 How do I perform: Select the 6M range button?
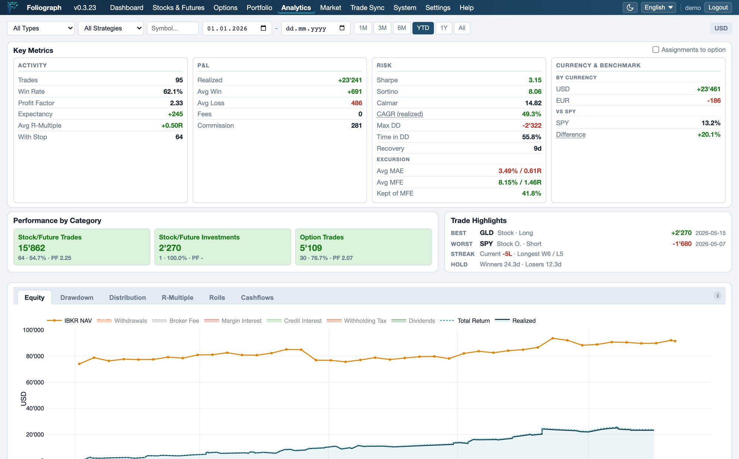point(402,28)
